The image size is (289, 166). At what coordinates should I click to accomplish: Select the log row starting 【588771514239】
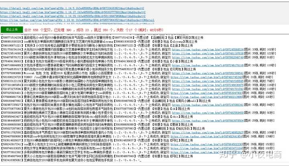[102, 38]
